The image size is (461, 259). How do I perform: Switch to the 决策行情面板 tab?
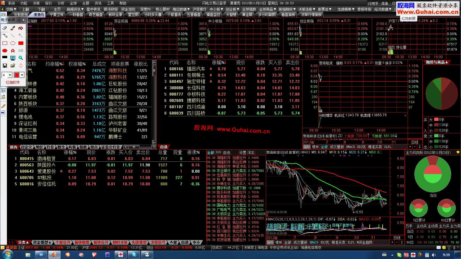[311, 15]
